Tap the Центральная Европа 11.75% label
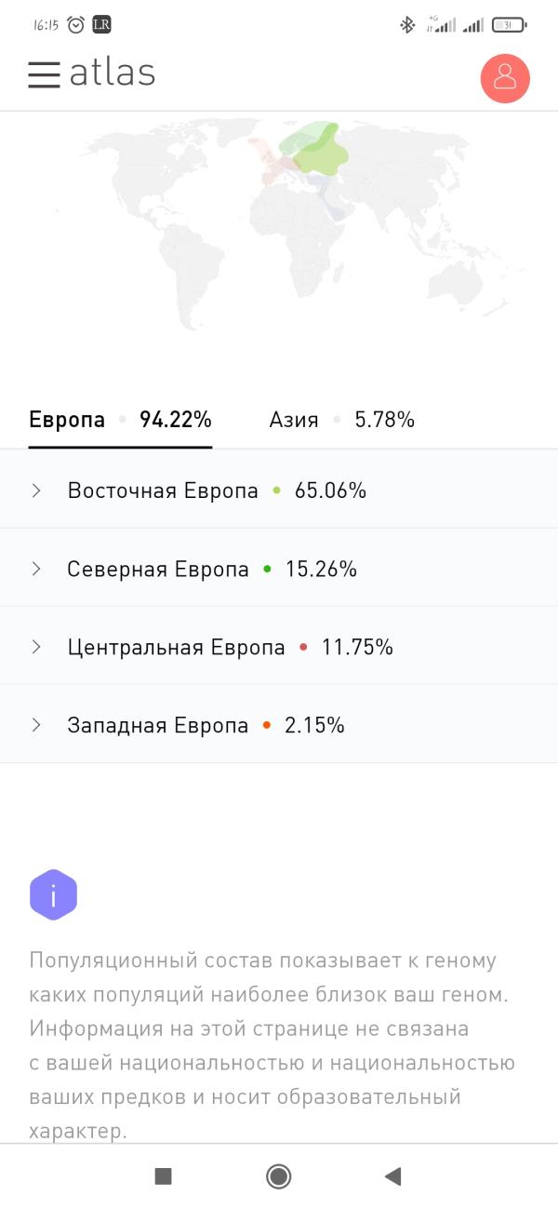This screenshot has height=1209, width=558. 231,647
